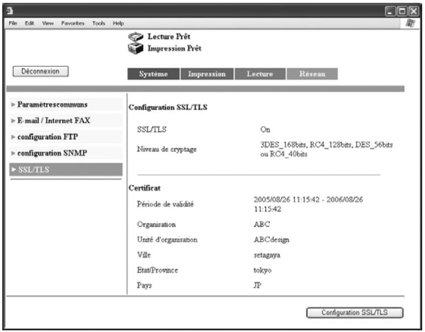
Task: Maximize the browser window
Action: click(402, 11)
